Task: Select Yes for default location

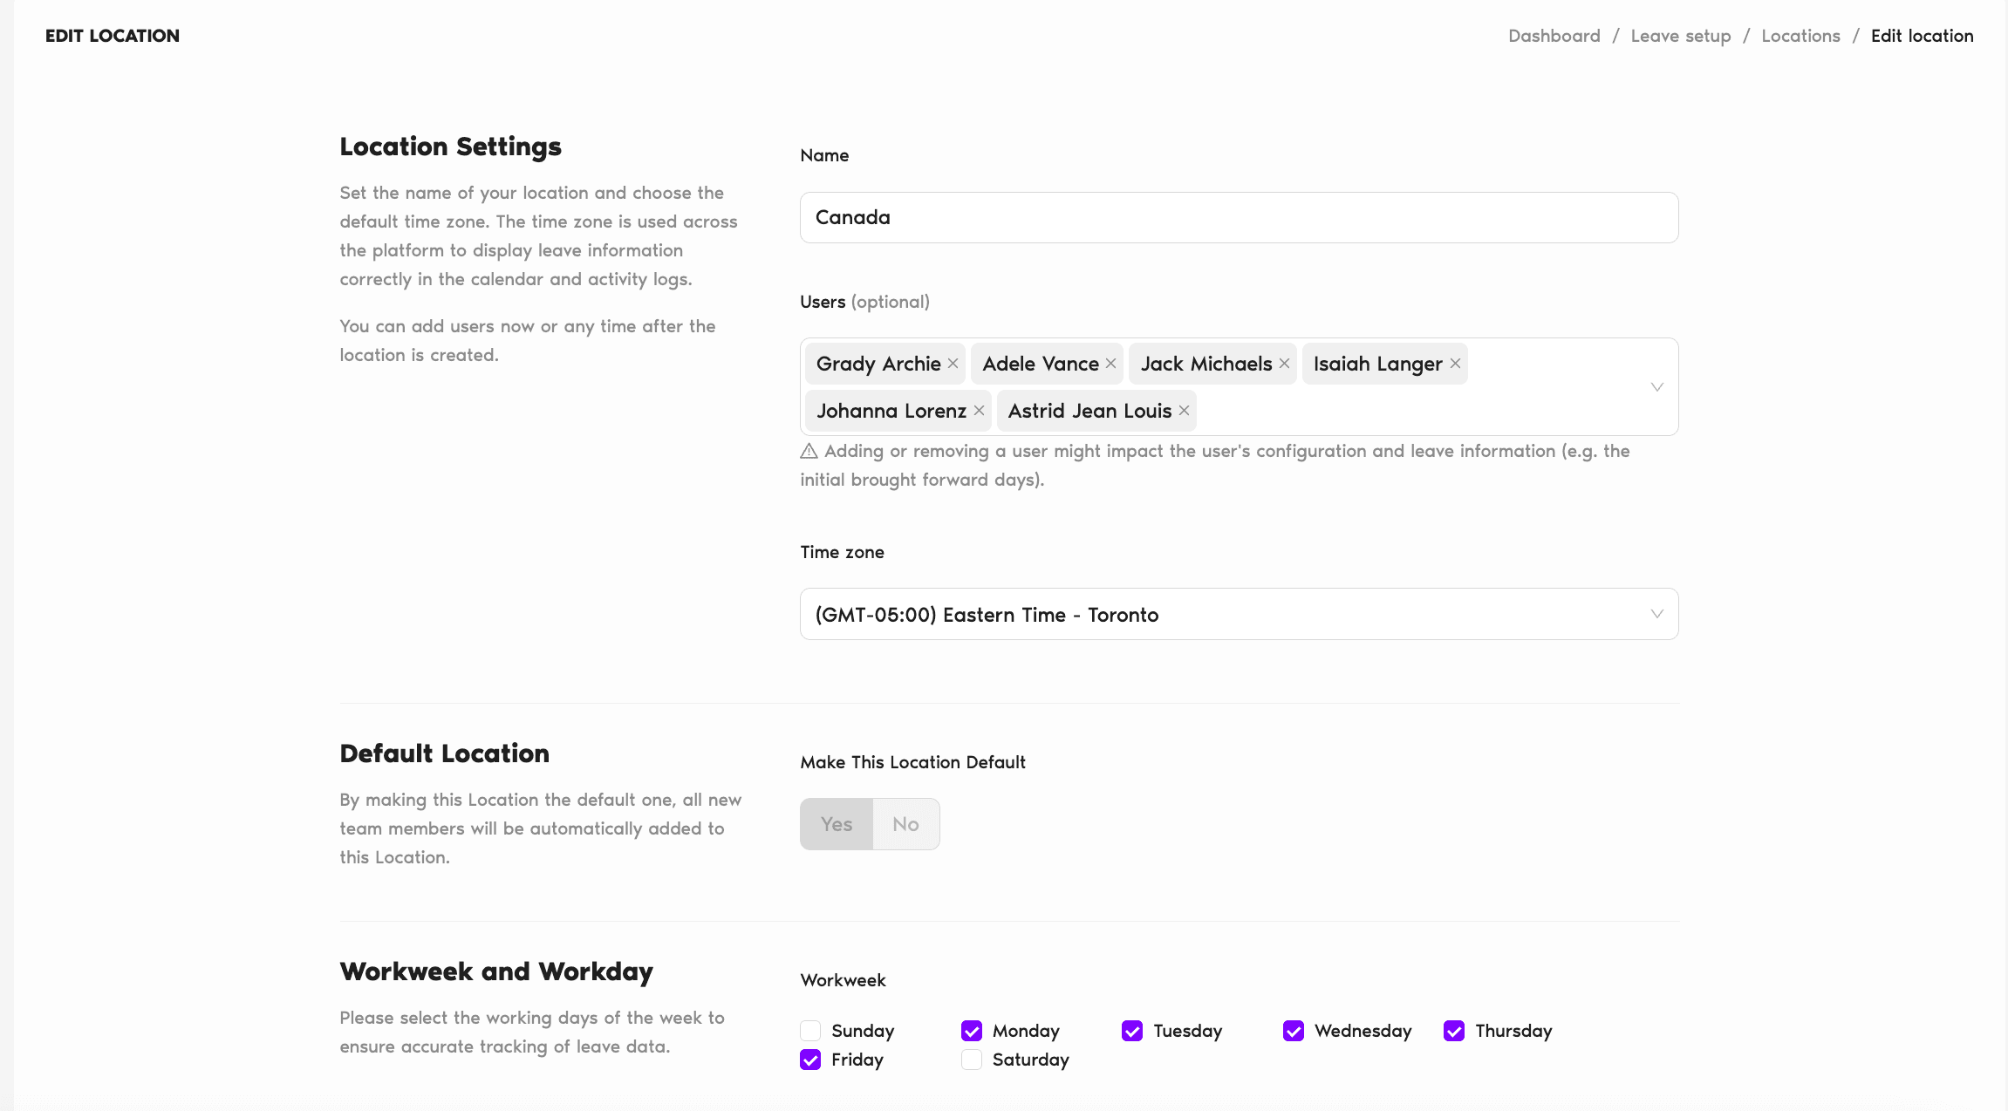Action: (837, 824)
